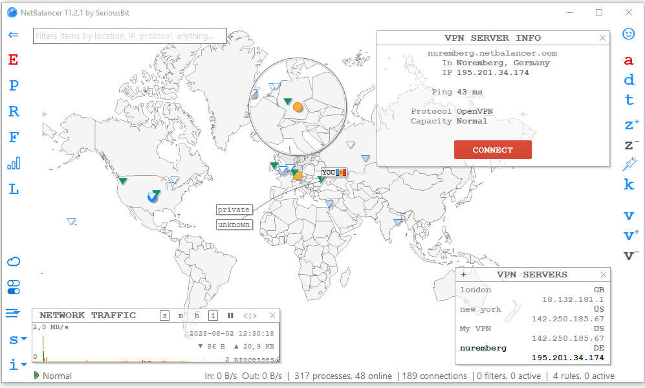Connect to the Nuremberg VPN server
Viewport: 645px width, 388px height.
(x=493, y=149)
